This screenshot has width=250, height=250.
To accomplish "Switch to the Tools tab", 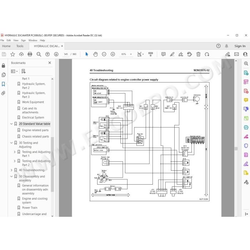I will click(x=20, y=46).
